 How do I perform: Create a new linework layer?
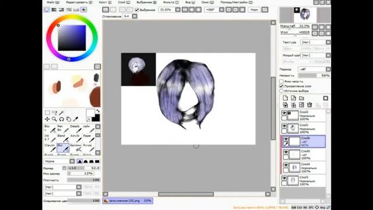tap(293, 98)
